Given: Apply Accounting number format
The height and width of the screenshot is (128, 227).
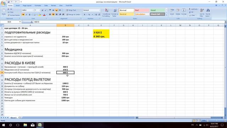Looking at the screenshot, I should [x=85, y=15].
